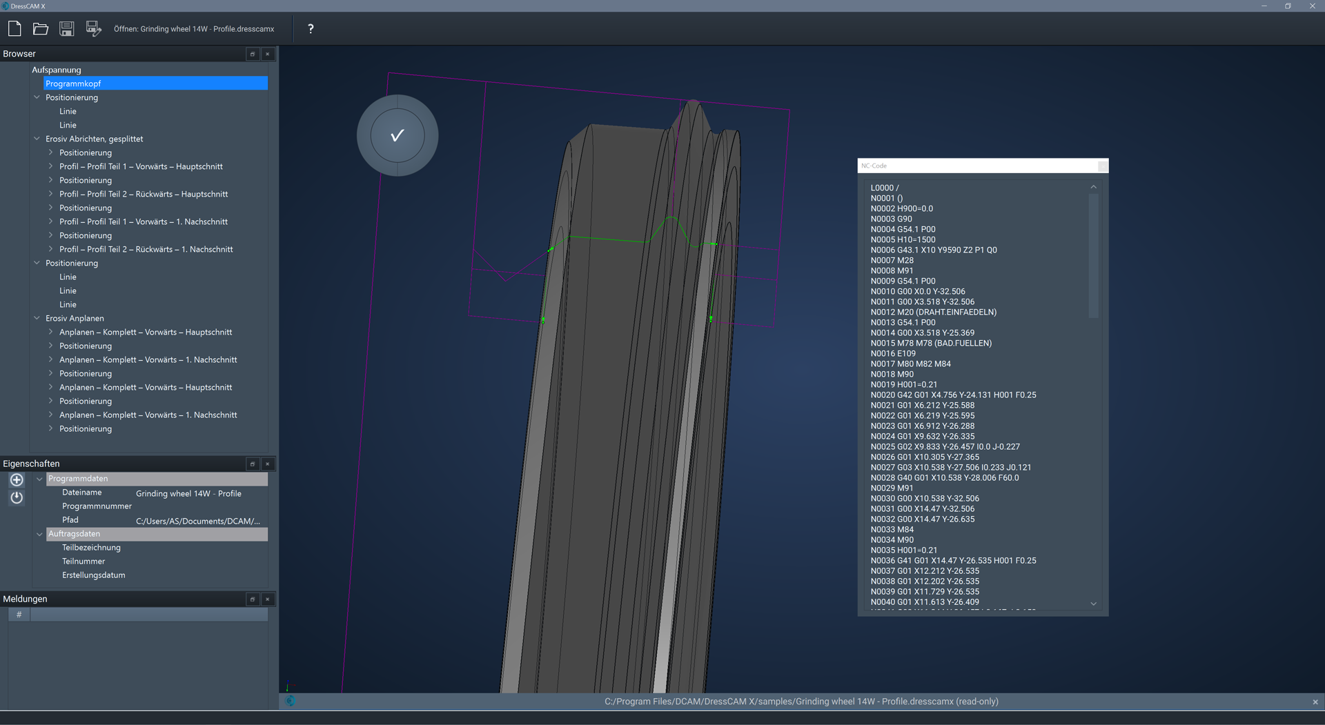
Task: Float the Browser panel with undock icon
Action: coord(253,54)
